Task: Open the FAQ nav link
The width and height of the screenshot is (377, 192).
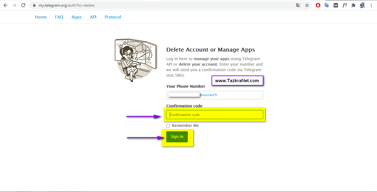Action: coord(59,17)
